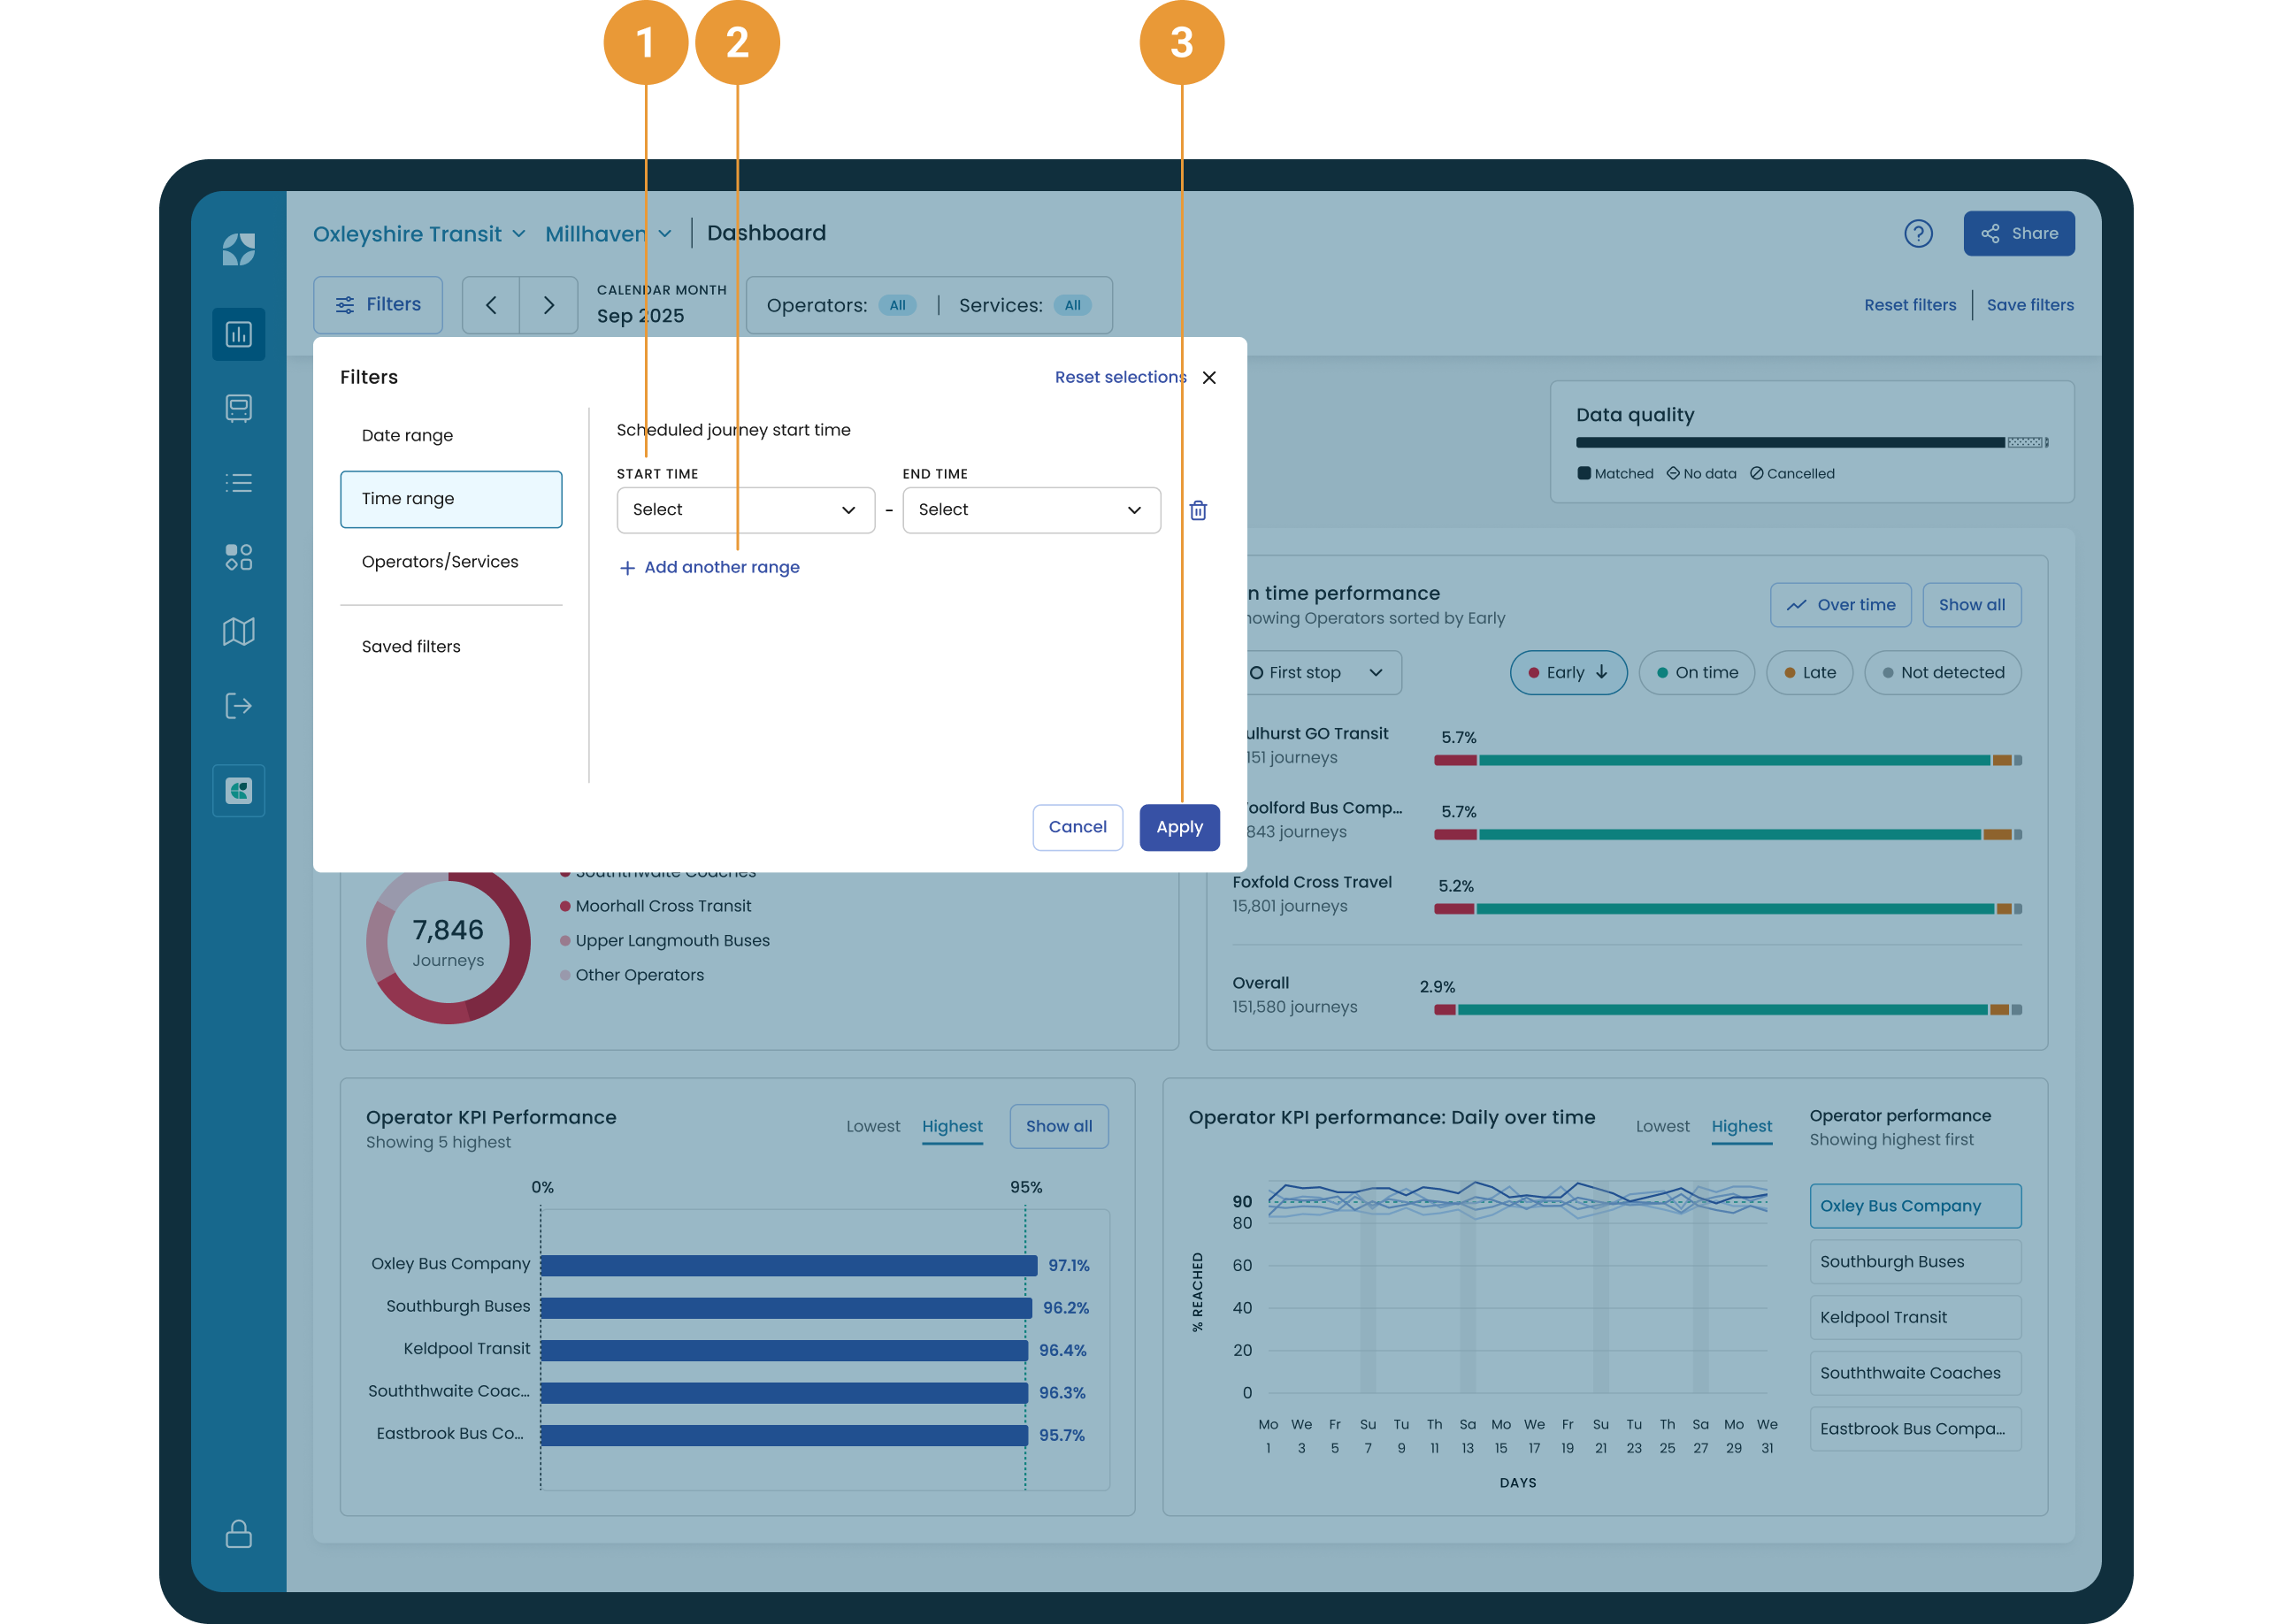Viewport: 2293px width, 1624px height.
Task: Click the Apply button
Action: pos(1178,827)
